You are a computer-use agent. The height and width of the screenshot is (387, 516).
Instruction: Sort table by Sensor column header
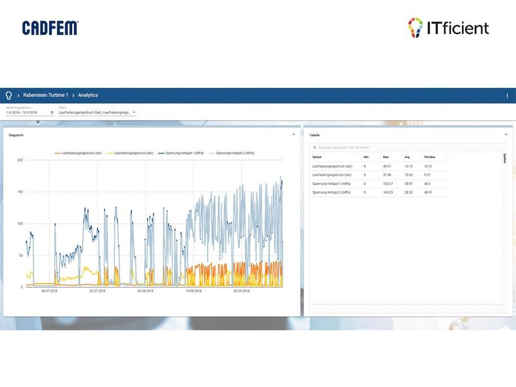[x=317, y=157]
